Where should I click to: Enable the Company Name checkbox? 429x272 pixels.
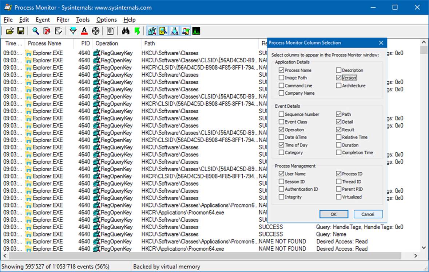281,93
